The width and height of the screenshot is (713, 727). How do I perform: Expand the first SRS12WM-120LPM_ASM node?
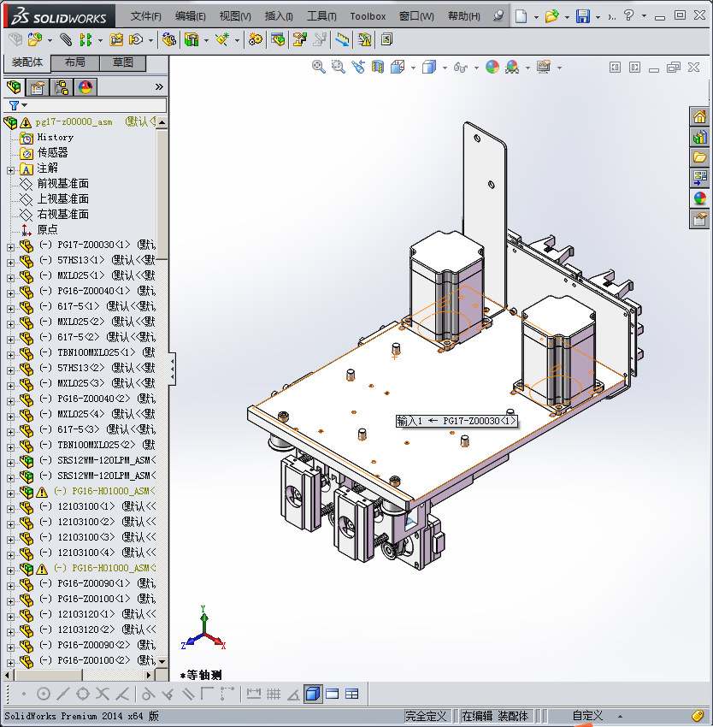10,463
